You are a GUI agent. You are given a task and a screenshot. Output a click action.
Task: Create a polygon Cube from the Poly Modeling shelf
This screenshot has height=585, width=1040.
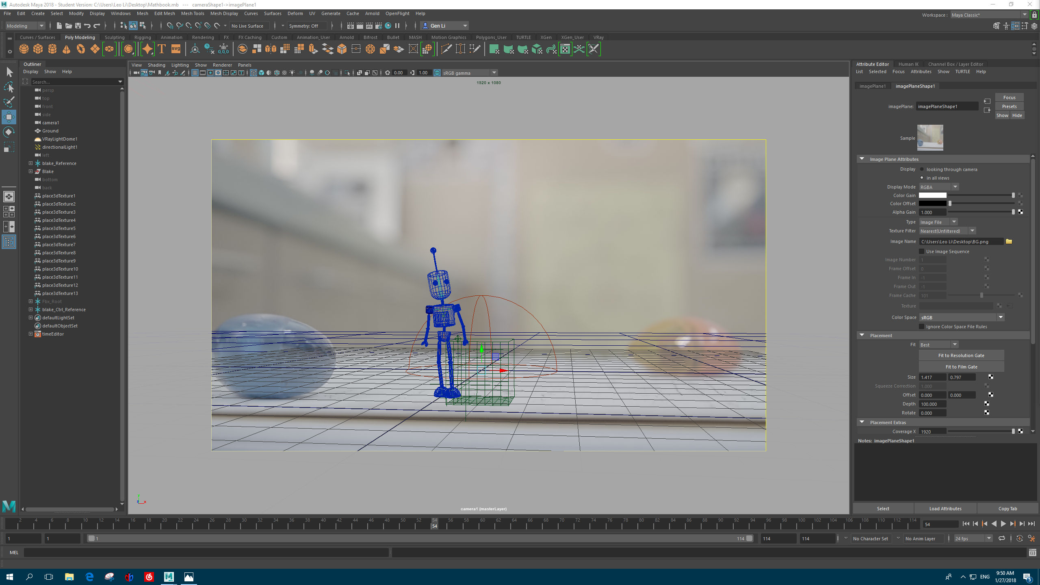(x=38, y=49)
